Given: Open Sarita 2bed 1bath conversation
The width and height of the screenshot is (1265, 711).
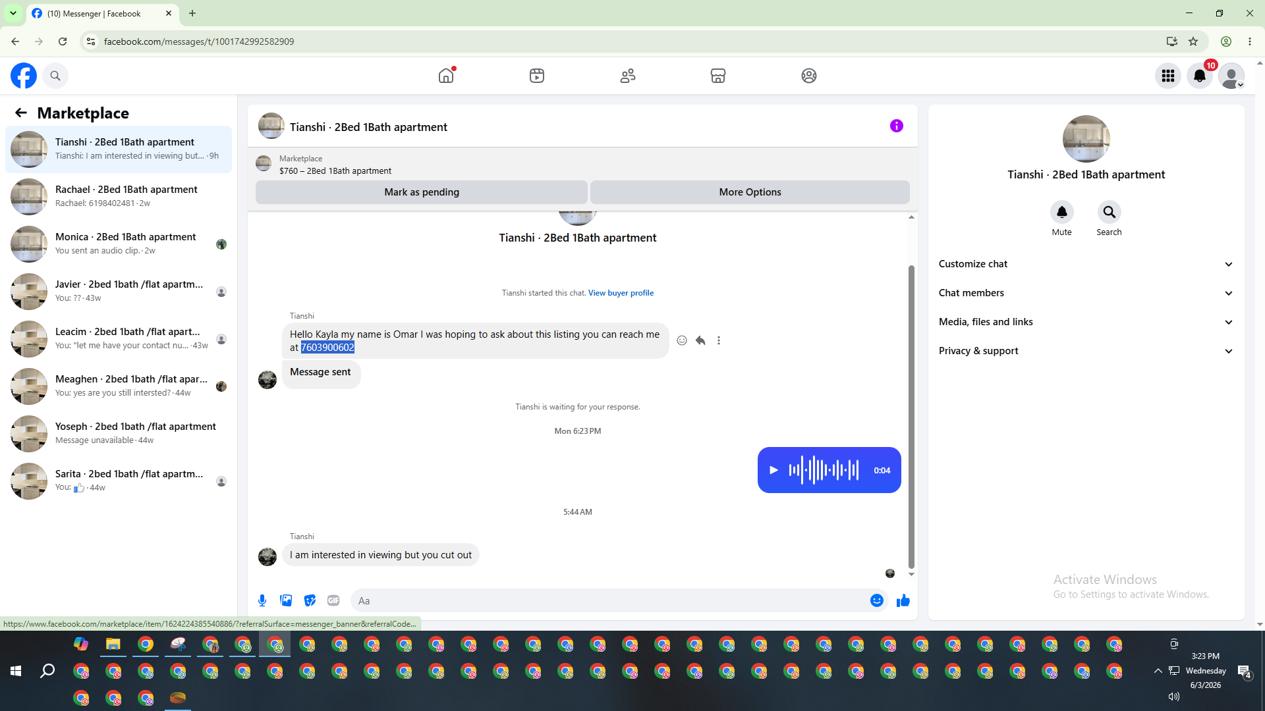Looking at the screenshot, I should (x=119, y=481).
